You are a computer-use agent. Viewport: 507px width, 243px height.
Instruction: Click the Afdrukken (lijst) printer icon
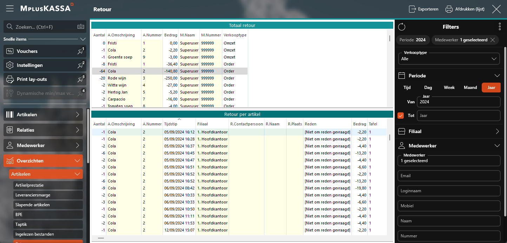[449, 9]
